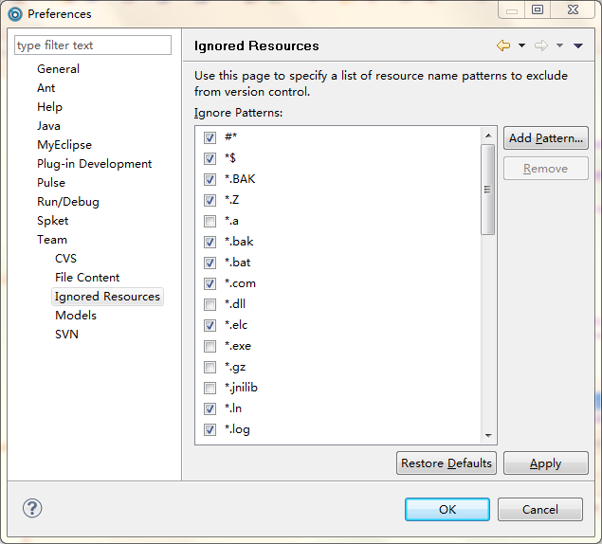Open the page view menu dropdown

[578, 45]
